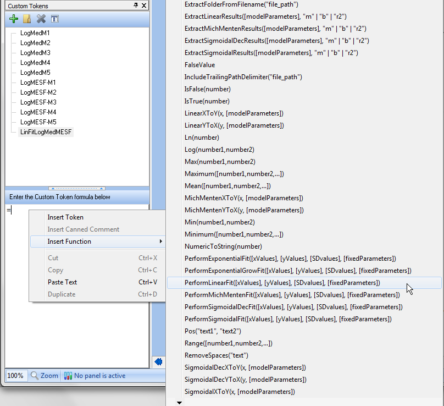444x406 pixels.
Task: Click the Duplicate context menu entry
Action: (x=97, y=294)
